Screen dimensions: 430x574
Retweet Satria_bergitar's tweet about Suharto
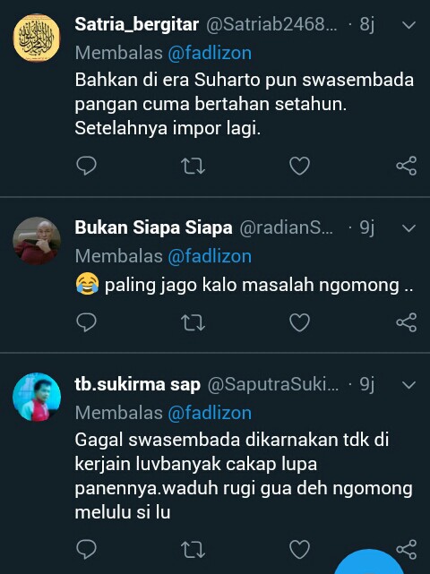[x=193, y=166]
